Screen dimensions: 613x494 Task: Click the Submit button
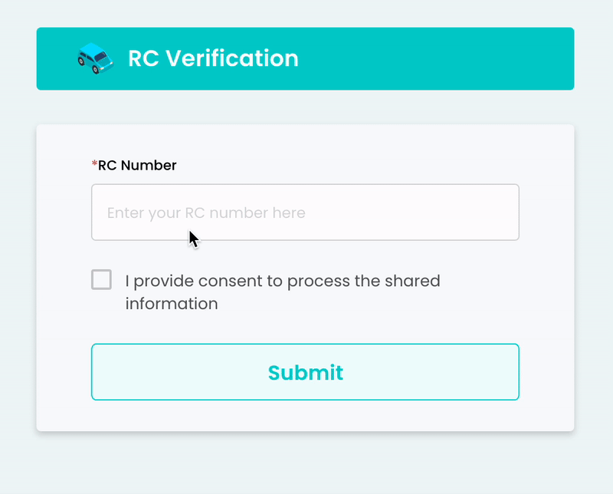click(305, 372)
